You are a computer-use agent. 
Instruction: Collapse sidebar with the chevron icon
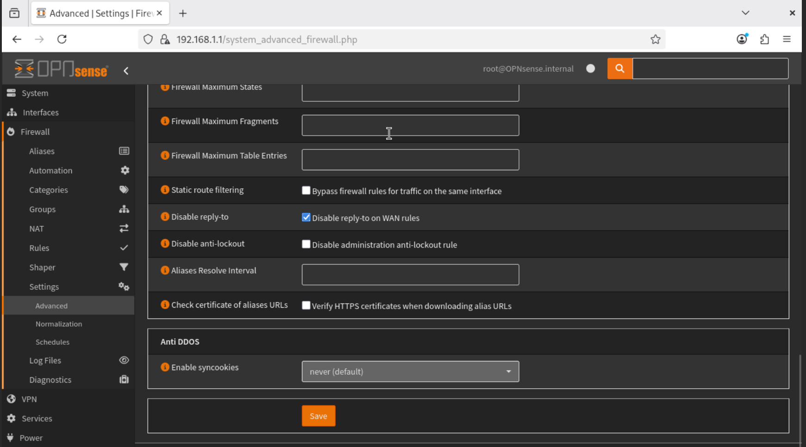pos(126,71)
